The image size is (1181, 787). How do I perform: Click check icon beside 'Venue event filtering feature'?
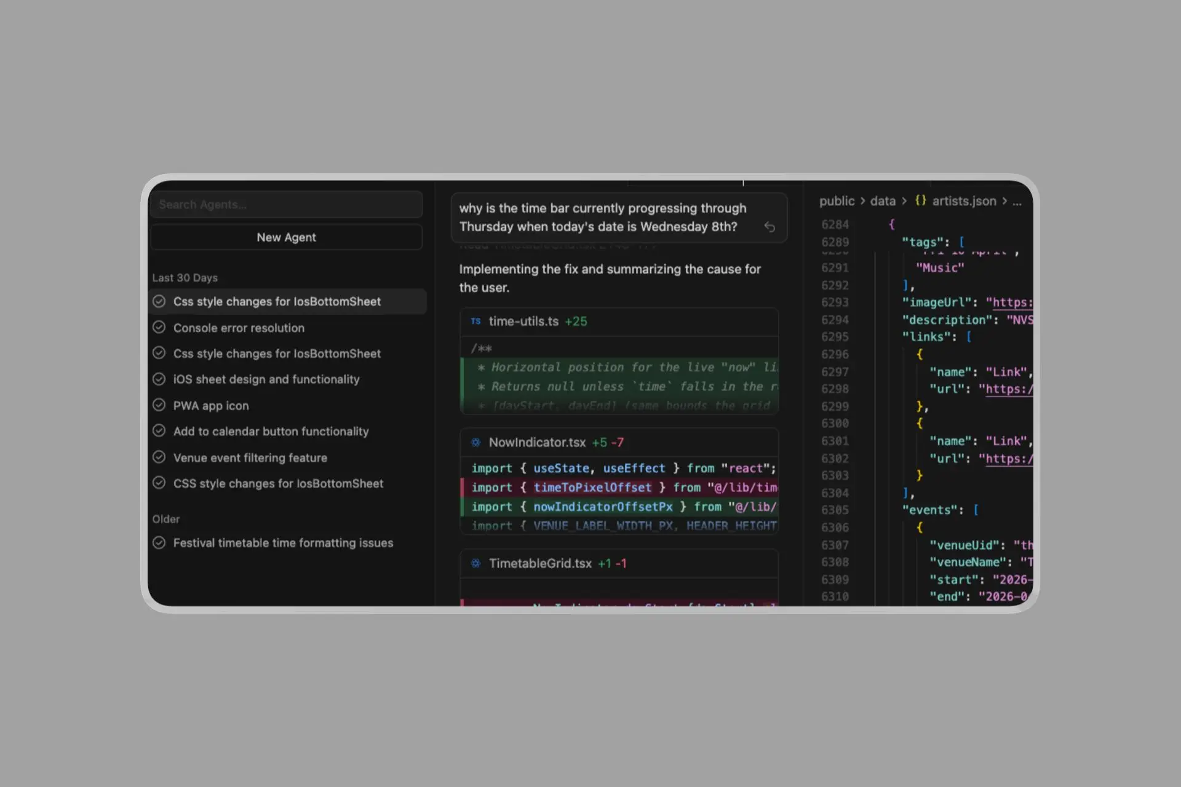point(159,457)
